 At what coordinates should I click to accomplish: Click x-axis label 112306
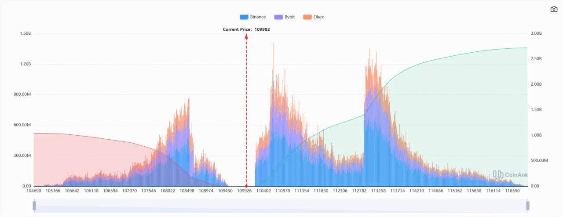point(340,191)
